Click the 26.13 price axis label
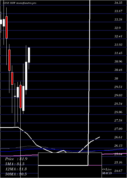 [x=118, y=146]
